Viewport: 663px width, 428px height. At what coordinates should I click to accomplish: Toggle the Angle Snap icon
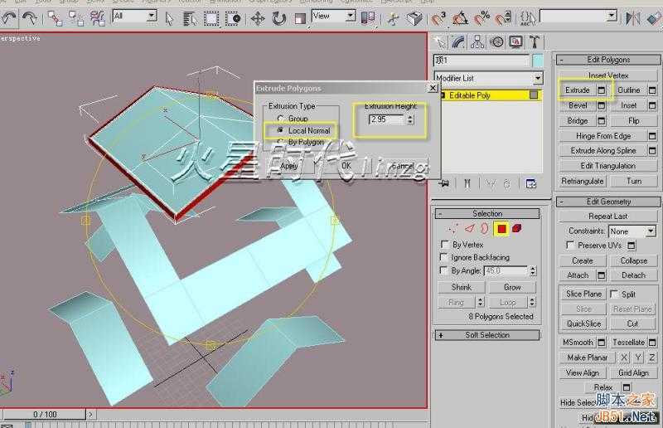[461, 18]
